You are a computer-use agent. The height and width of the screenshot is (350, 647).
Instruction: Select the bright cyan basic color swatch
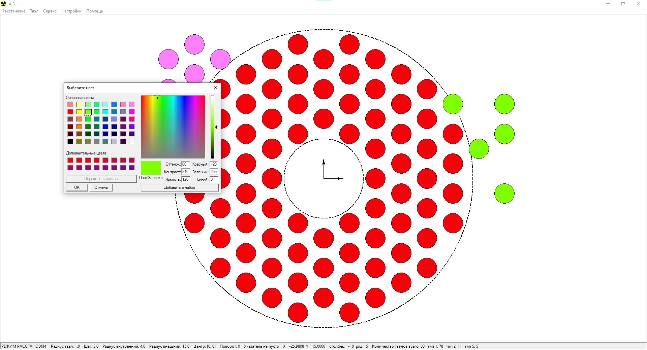[105, 112]
